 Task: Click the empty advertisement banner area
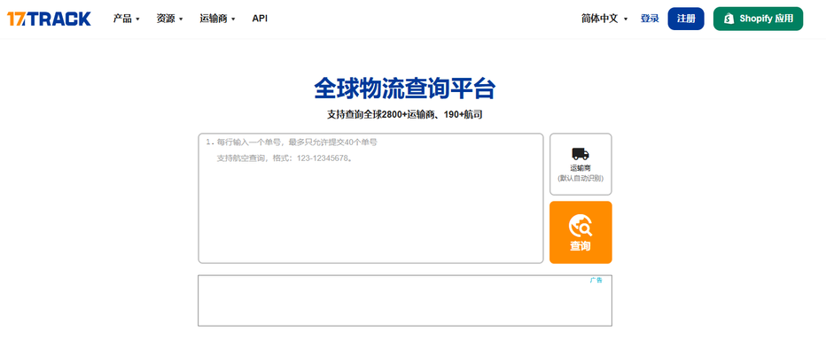click(404, 302)
